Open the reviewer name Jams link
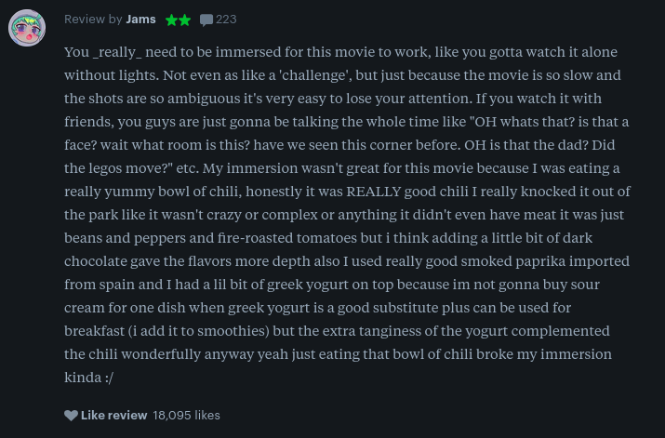This screenshot has width=665, height=438. point(140,20)
